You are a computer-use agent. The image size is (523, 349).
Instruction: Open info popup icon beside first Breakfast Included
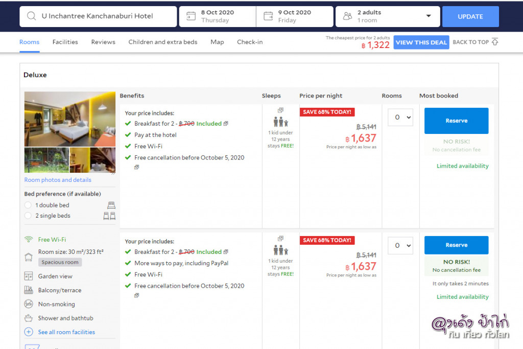click(x=226, y=124)
